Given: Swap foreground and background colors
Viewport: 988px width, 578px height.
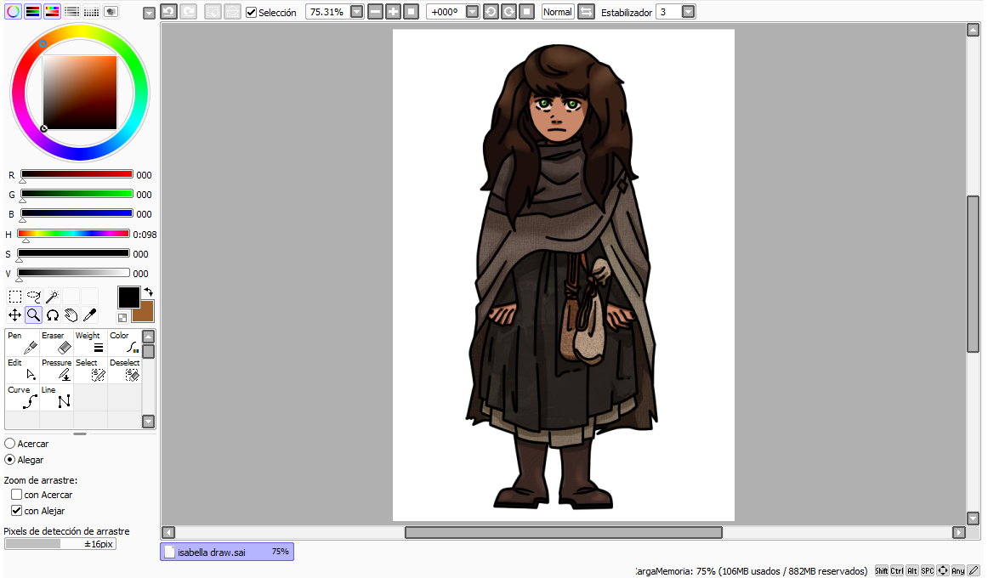Looking at the screenshot, I should [x=148, y=292].
